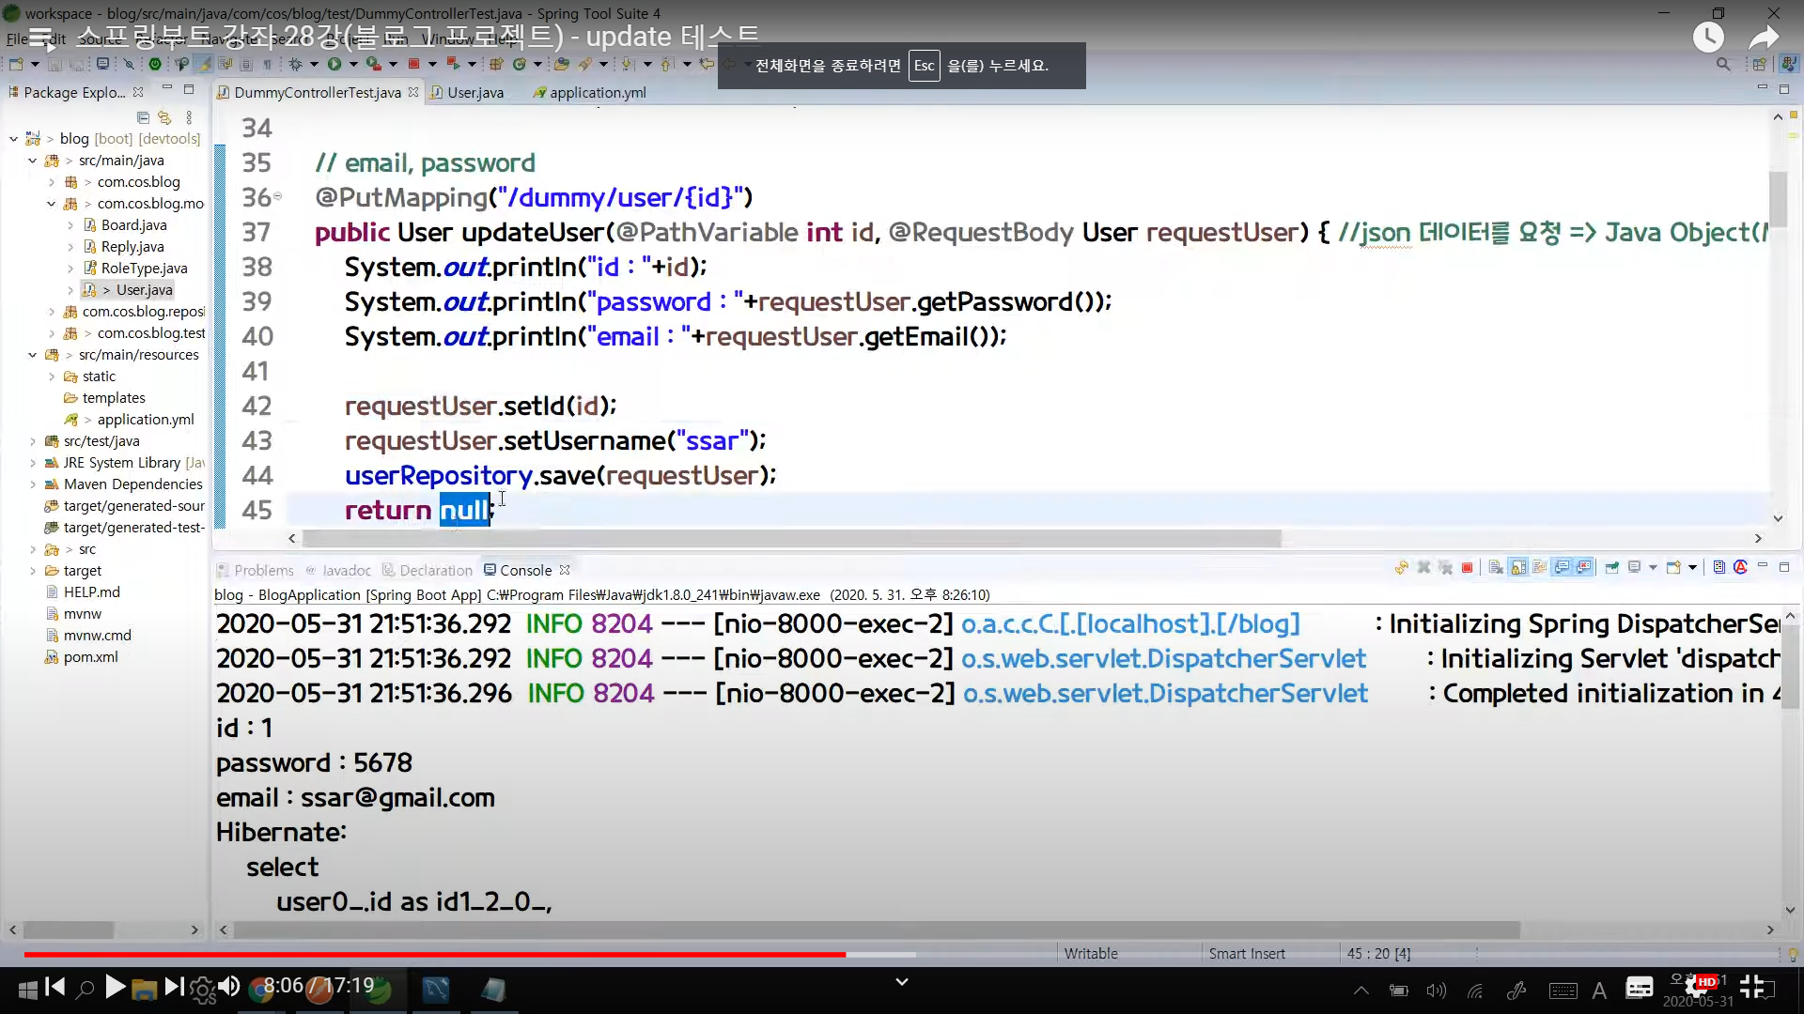The width and height of the screenshot is (1804, 1014).
Task: Toggle Word Wrap in Console toolbar
Action: (1540, 567)
